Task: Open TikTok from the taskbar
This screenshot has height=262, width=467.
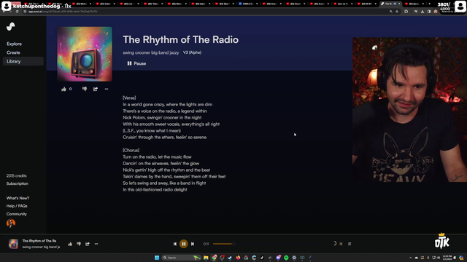Action: [x=262, y=258]
